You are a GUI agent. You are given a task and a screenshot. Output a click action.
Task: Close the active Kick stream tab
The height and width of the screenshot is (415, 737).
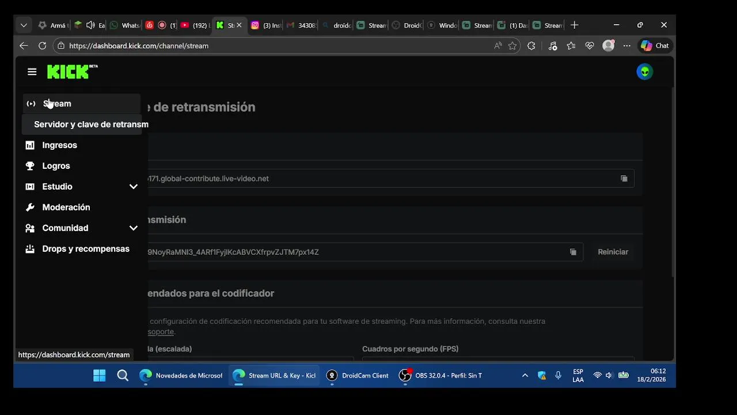click(x=239, y=25)
